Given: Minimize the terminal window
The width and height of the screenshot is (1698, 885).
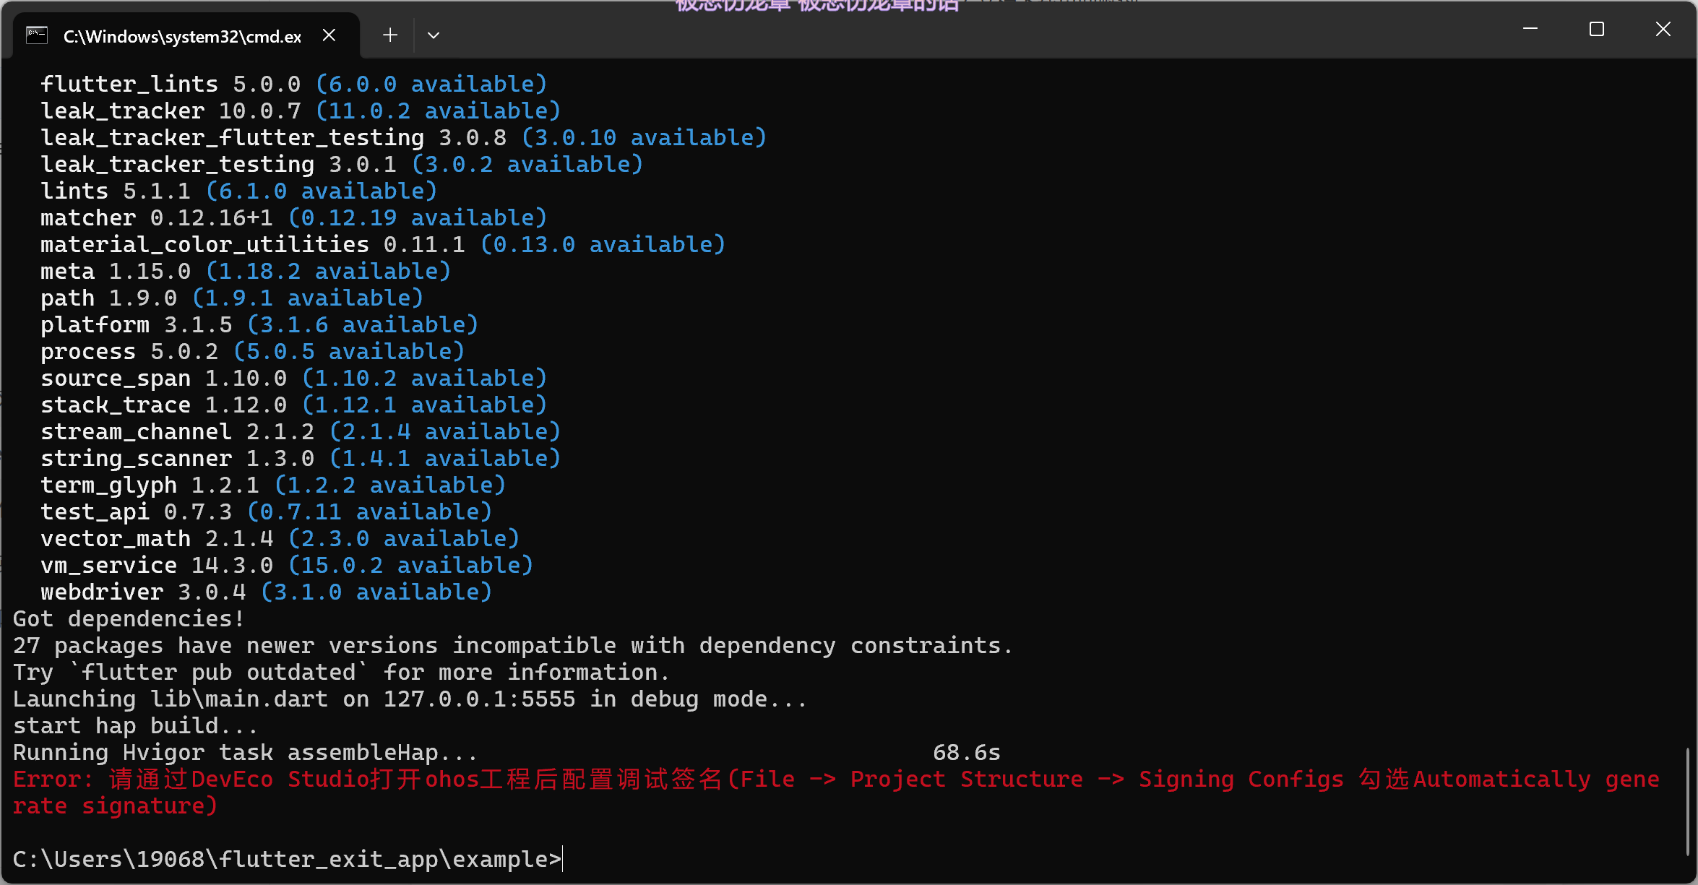Looking at the screenshot, I should tap(1530, 29).
